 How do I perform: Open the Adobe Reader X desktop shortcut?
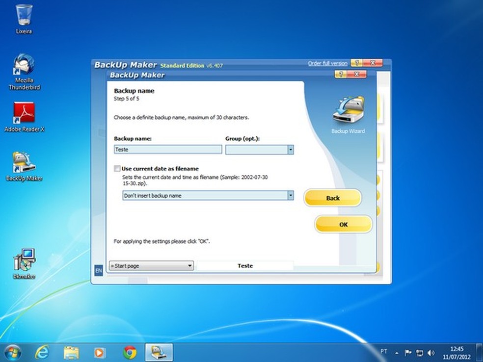[24, 114]
